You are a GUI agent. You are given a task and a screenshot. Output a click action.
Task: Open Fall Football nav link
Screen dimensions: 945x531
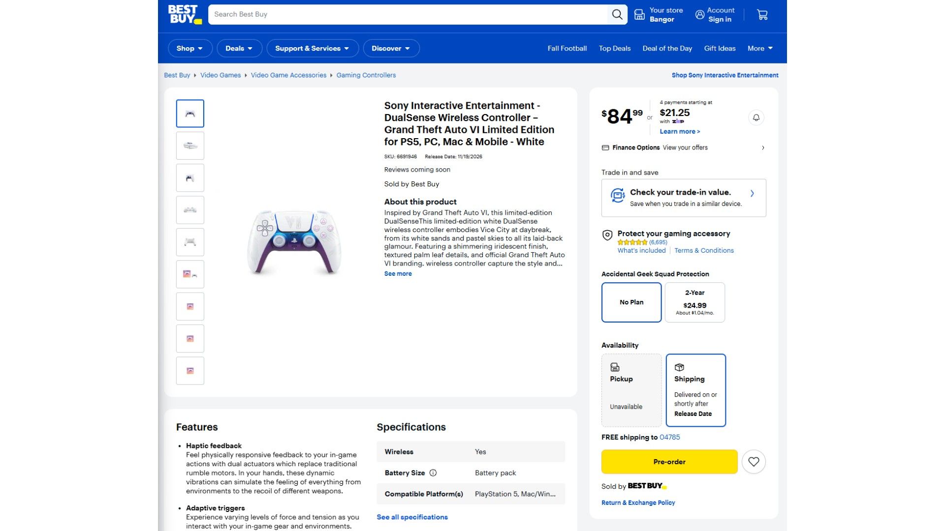[567, 48]
